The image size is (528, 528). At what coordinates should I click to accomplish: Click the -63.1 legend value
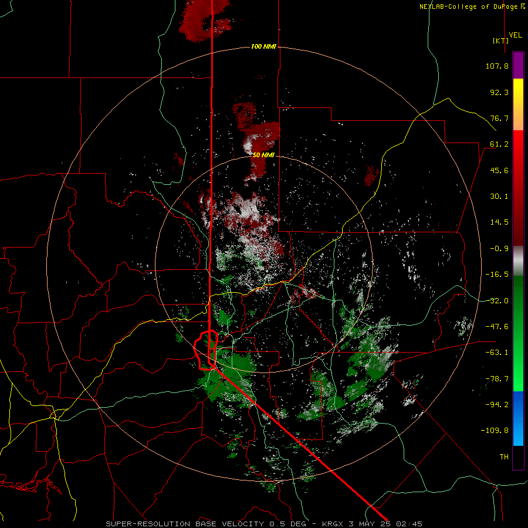click(x=497, y=353)
